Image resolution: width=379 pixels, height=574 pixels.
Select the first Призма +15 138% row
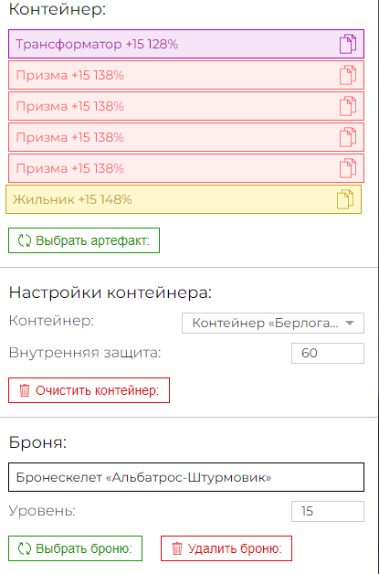coord(186,75)
